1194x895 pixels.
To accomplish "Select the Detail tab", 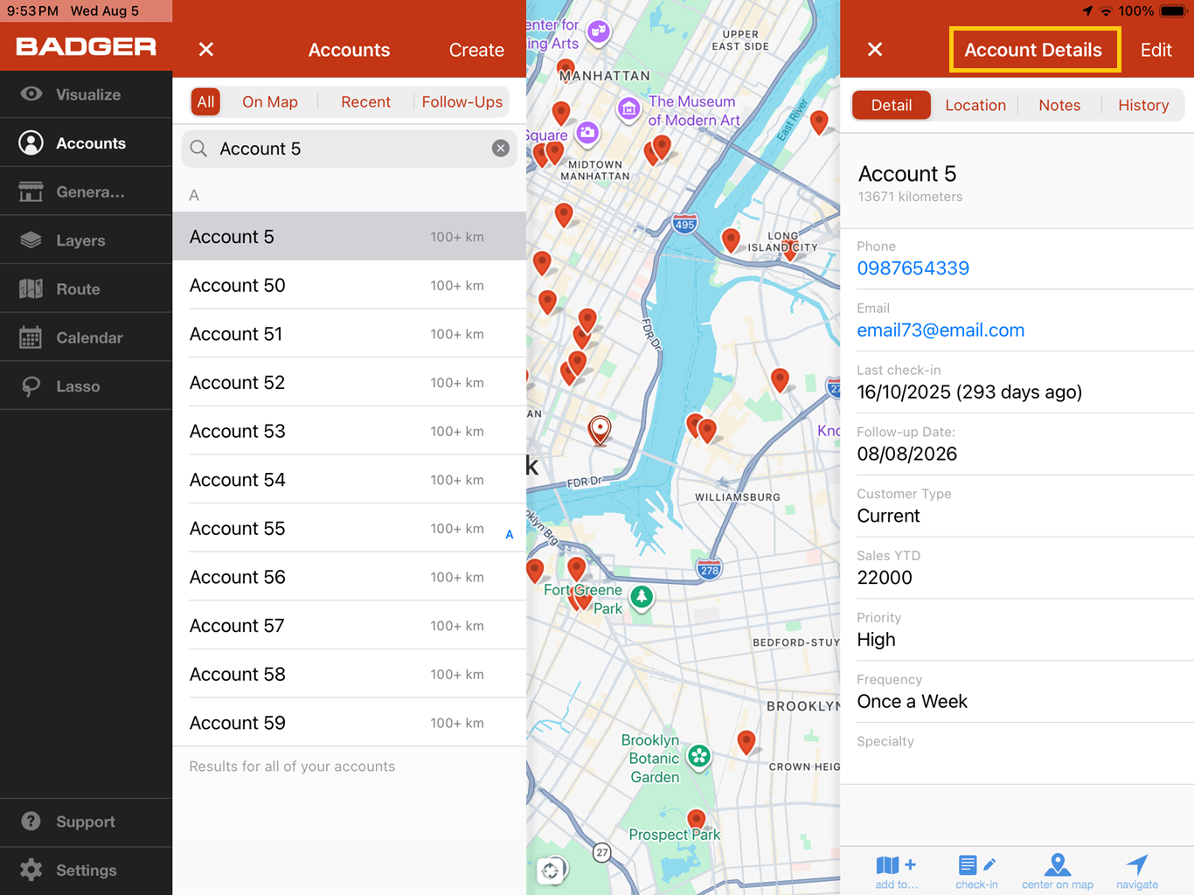I will 892,105.
